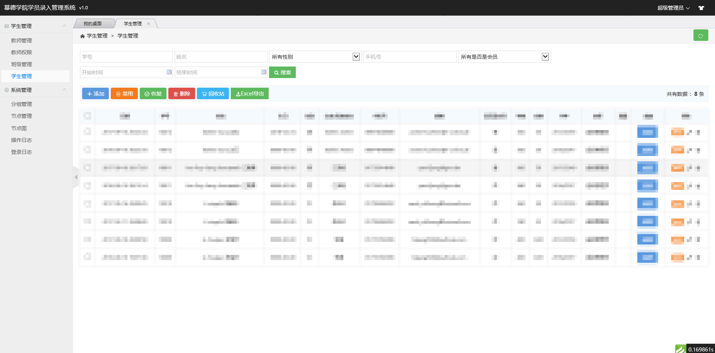Toggle the select-all checkbox in table header
Screen dimensions: 715x353
tap(87, 116)
